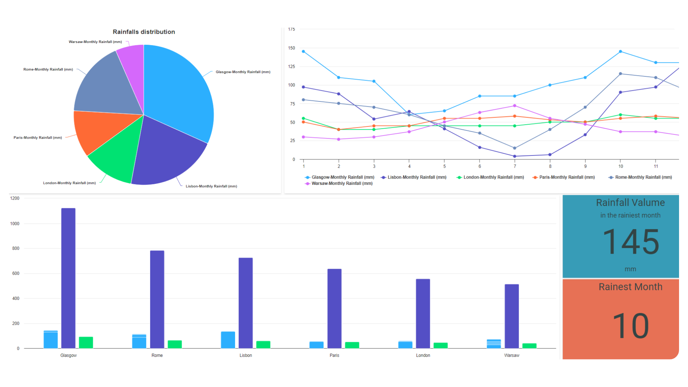
Task: Click the Rainest Month card title
Action: click(x=630, y=287)
